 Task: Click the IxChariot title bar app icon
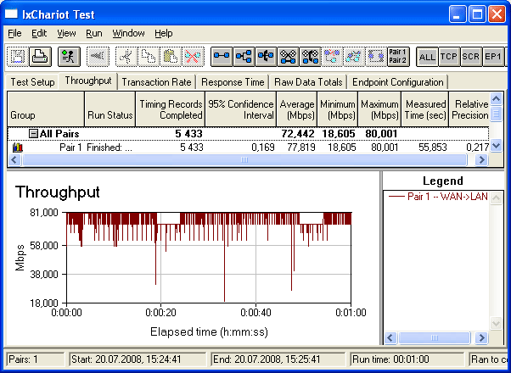click(11, 14)
